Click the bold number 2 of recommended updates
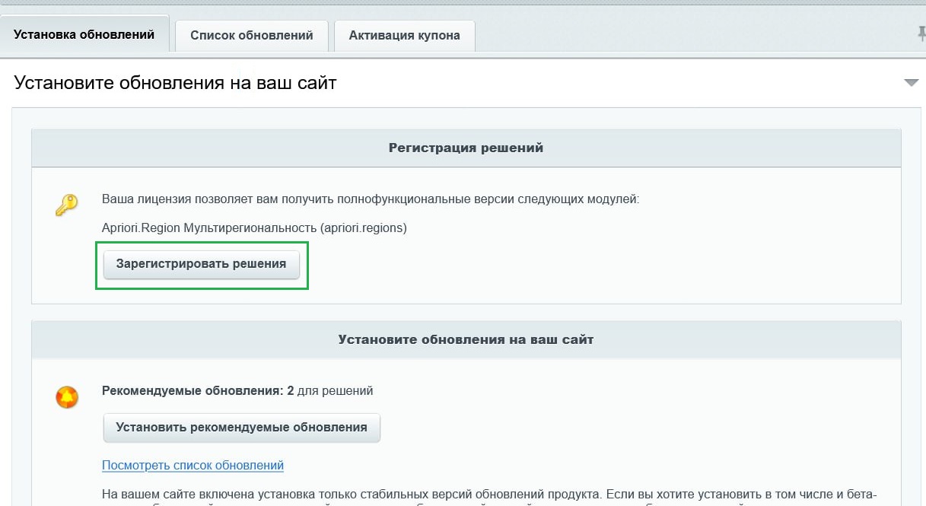The height and width of the screenshot is (506, 926). click(290, 391)
